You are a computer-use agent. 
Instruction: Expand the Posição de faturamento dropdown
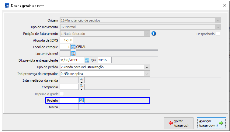pos(147,34)
